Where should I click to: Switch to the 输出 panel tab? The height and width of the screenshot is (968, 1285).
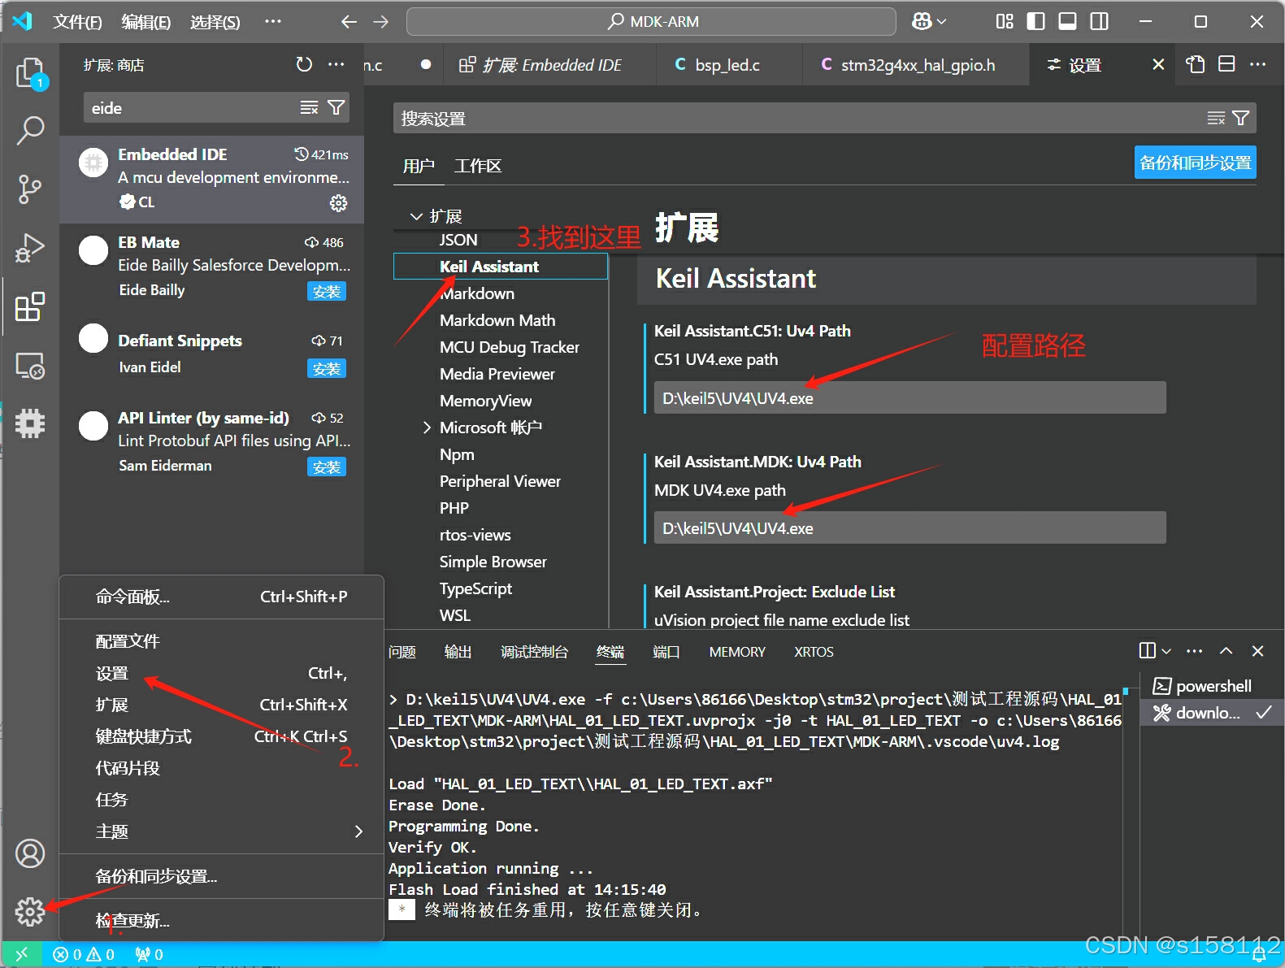[x=458, y=652]
